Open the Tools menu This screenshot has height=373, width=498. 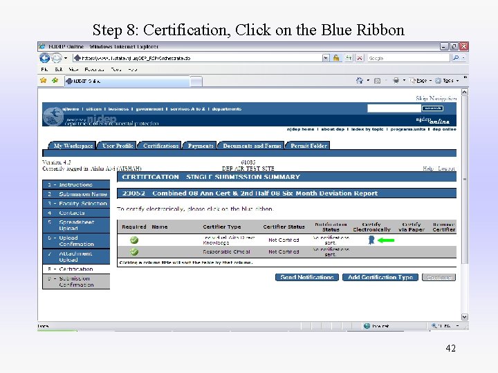coord(116,69)
